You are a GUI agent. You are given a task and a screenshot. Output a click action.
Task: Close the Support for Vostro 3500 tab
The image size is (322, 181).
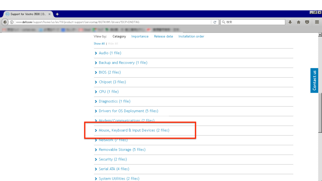click(49, 14)
